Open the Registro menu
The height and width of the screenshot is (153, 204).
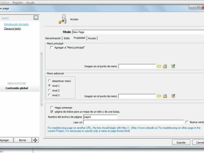[x=18, y=3]
